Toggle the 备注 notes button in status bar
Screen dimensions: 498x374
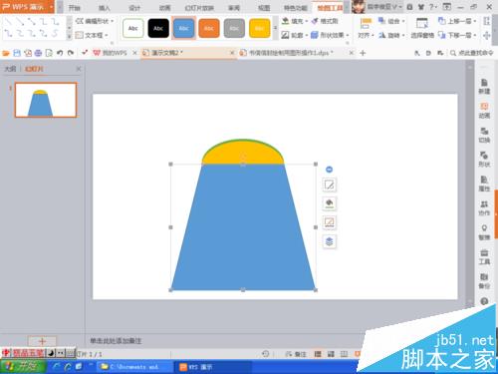pos(296,354)
